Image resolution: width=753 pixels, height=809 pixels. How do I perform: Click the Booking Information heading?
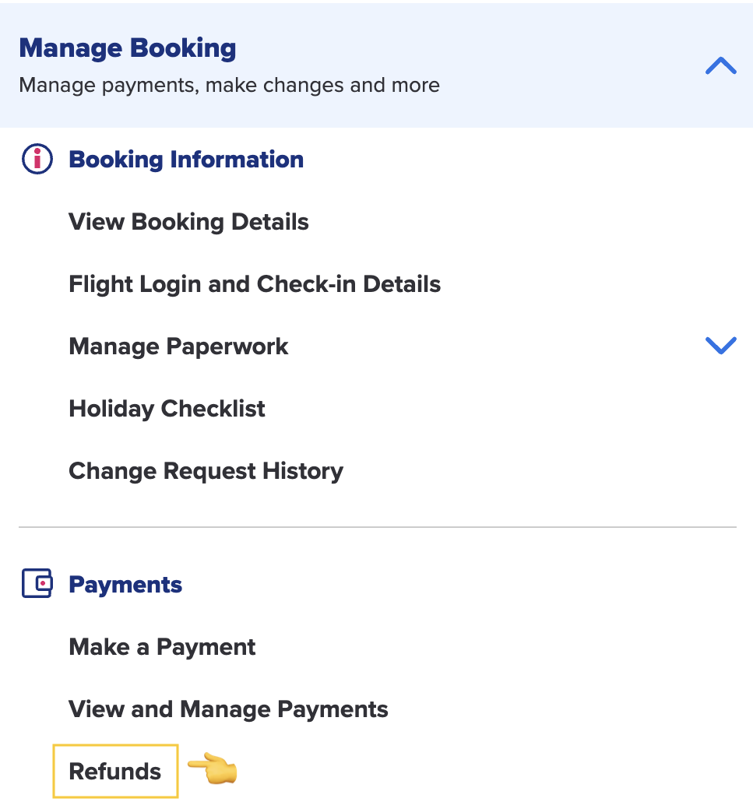pyautogui.click(x=186, y=160)
